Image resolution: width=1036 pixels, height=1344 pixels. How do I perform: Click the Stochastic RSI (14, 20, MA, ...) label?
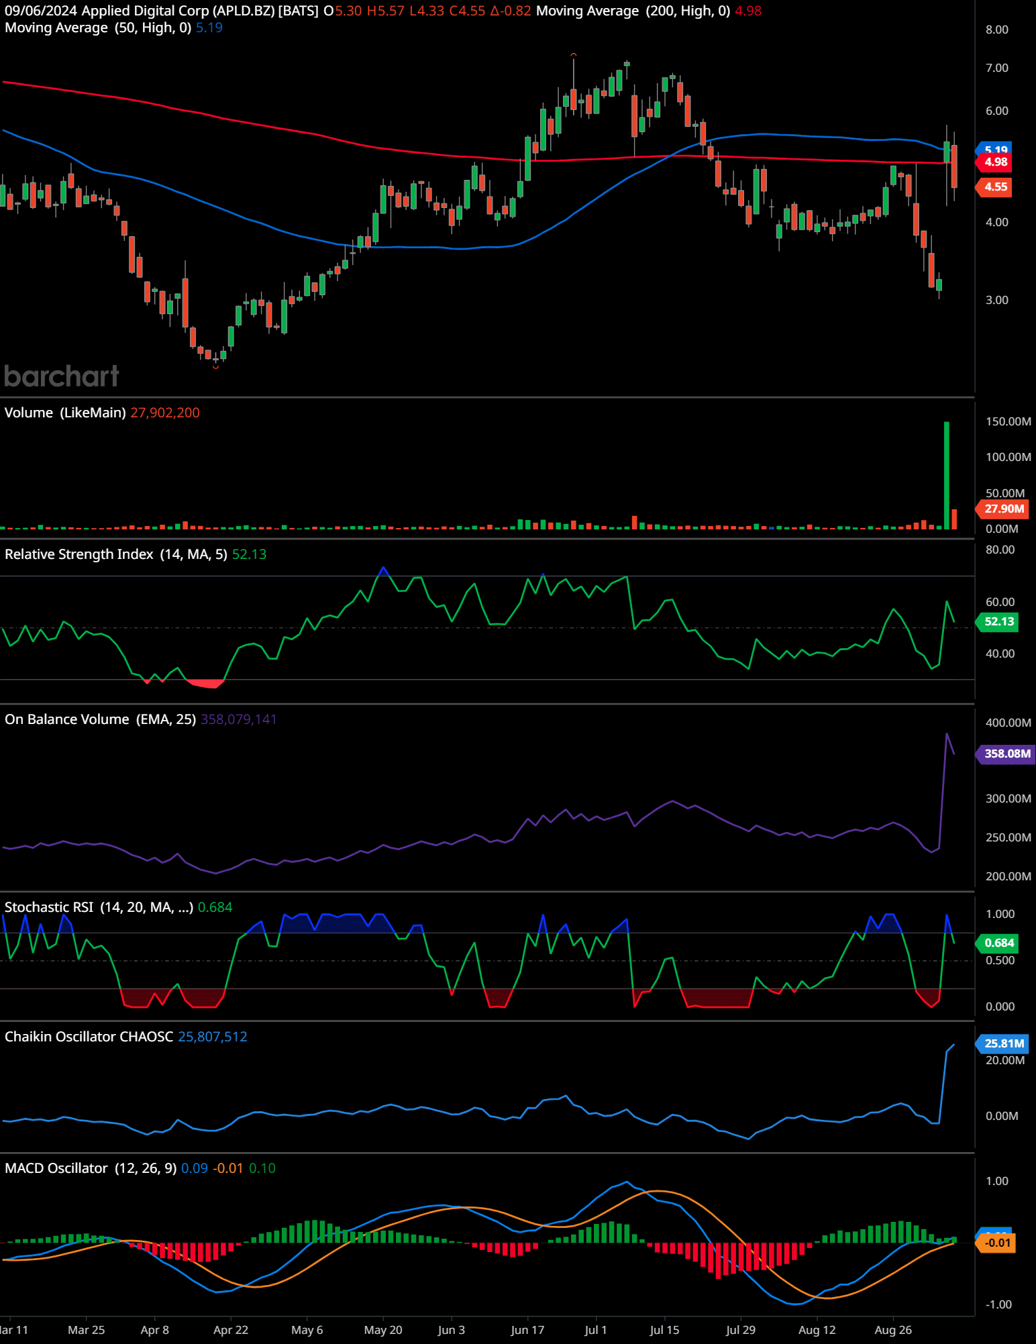coord(99,907)
